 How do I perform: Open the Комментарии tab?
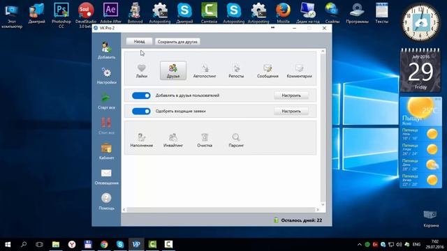pyautogui.click(x=299, y=70)
